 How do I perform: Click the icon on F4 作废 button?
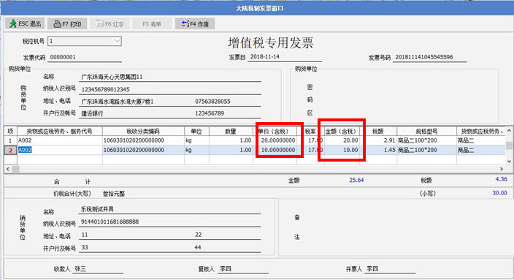185,24
